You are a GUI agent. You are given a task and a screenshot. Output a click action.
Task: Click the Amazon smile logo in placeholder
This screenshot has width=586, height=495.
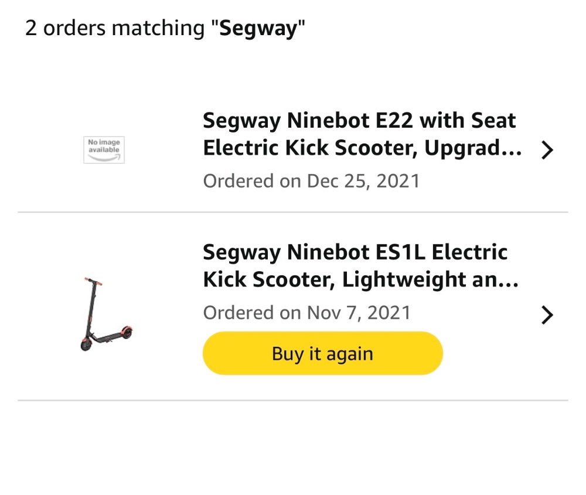(104, 157)
